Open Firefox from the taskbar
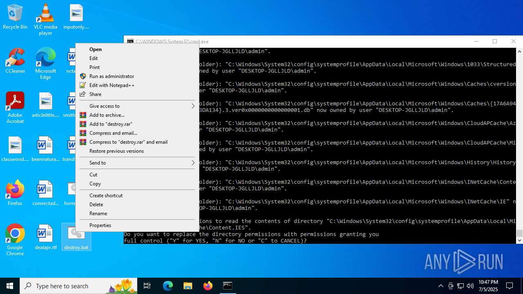This screenshot has height=294, width=523. tap(208, 286)
